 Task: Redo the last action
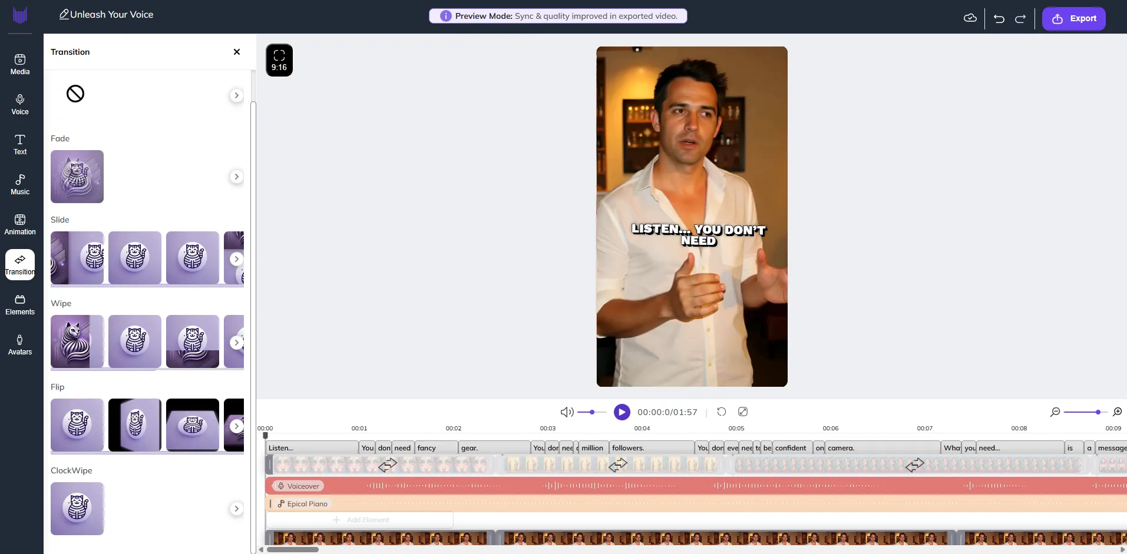tap(1020, 19)
